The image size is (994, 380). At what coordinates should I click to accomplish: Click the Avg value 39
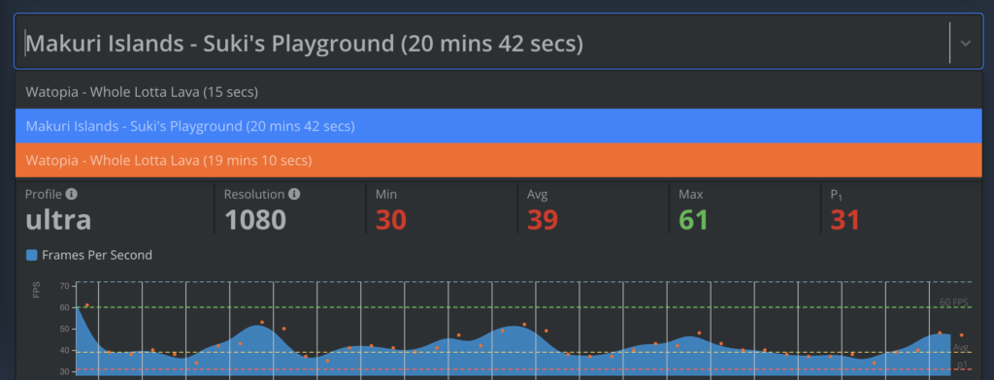(542, 220)
